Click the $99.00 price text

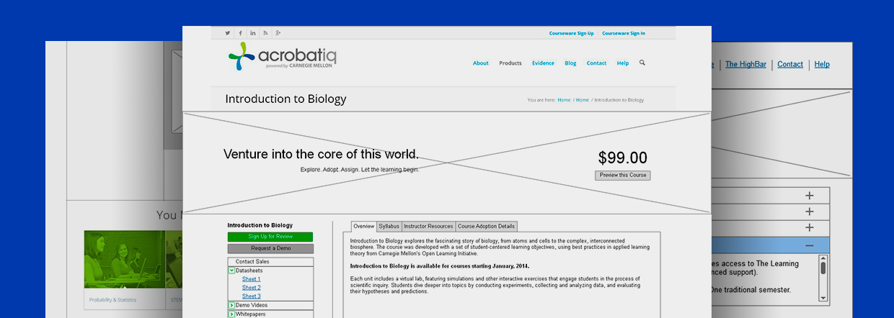pos(623,158)
